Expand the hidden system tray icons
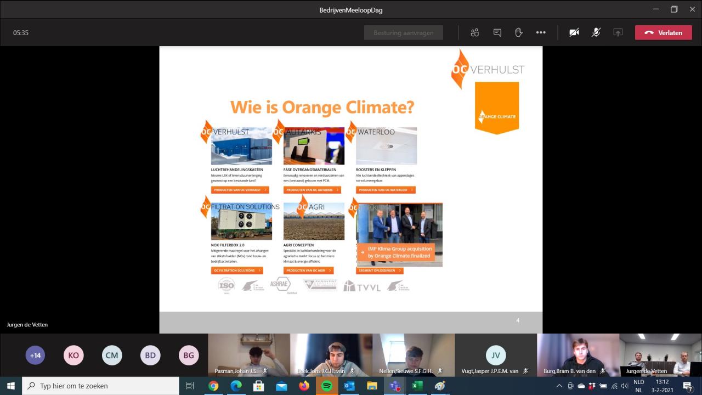 tap(559, 386)
